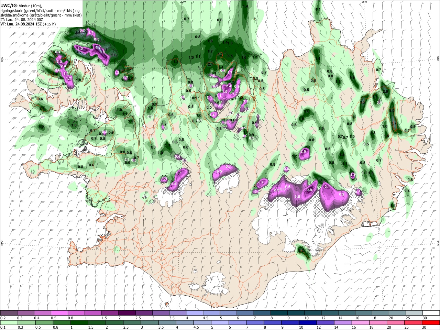
Task: Click the 'slydda/snjókoma' legend description line
Action: click(x=41, y=15)
